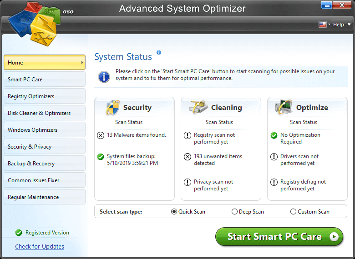Click the US flag language icon
Viewport: 355px width, 259px height.
322,24
